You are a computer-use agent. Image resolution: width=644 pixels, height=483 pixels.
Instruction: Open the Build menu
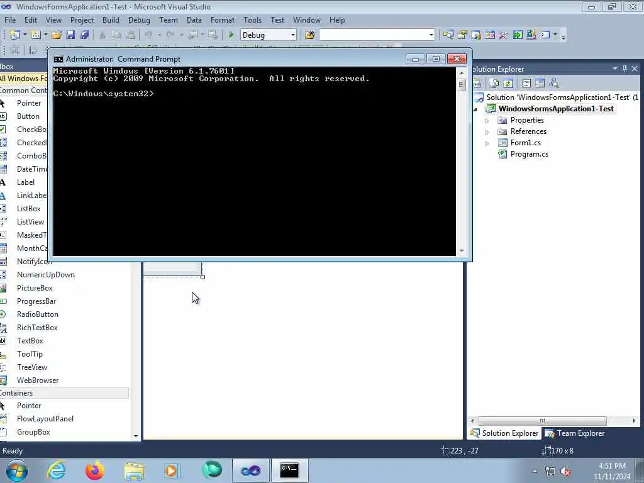coord(111,20)
